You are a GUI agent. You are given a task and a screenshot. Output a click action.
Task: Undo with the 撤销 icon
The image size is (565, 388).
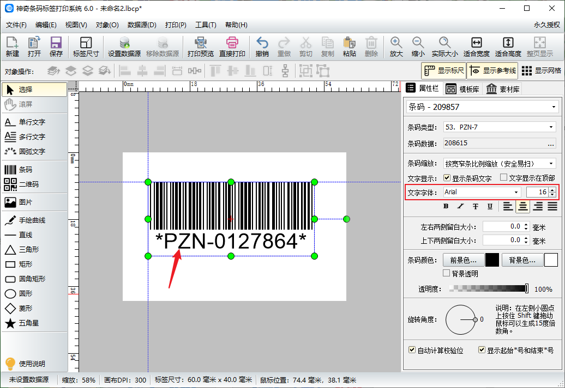click(x=262, y=47)
